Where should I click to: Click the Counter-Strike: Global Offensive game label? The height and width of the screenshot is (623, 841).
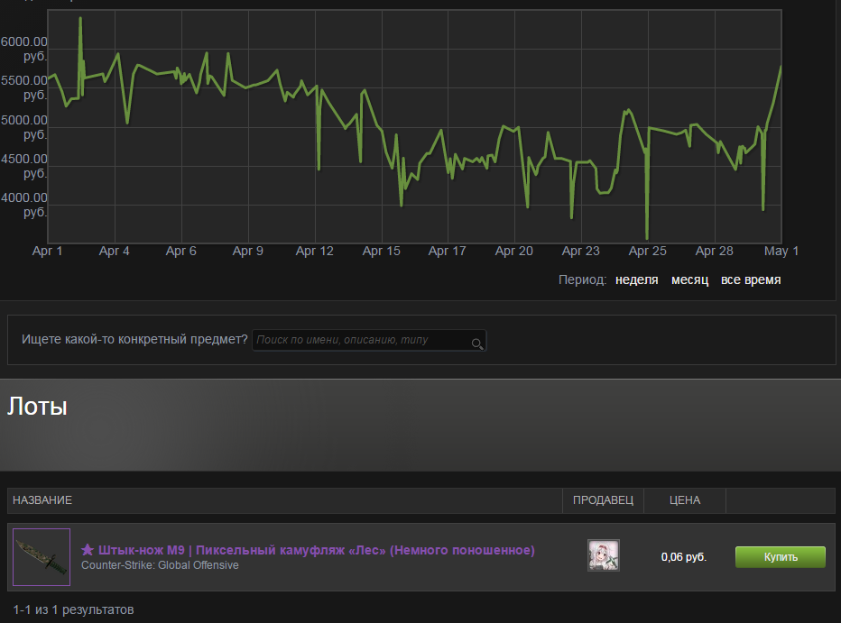pos(160,565)
